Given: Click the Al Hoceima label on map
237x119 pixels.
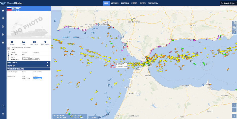Looking at the screenshot, I should [184, 86].
